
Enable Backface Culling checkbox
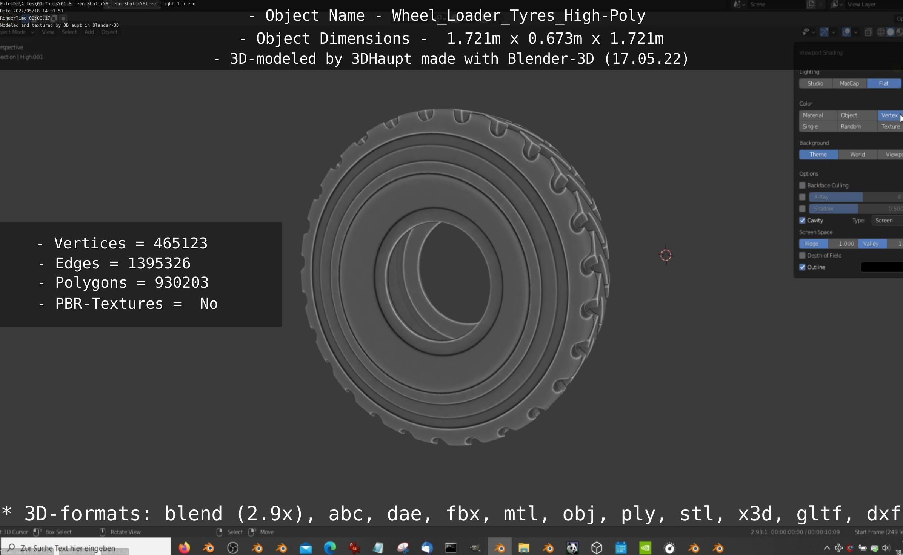tap(802, 185)
